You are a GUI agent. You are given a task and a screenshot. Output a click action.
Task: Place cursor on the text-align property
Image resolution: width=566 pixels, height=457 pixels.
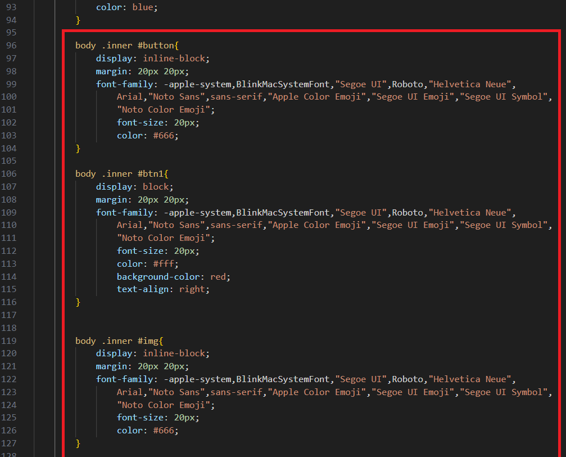point(145,289)
